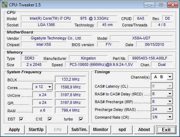Open the spd information button

coord(122,130)
